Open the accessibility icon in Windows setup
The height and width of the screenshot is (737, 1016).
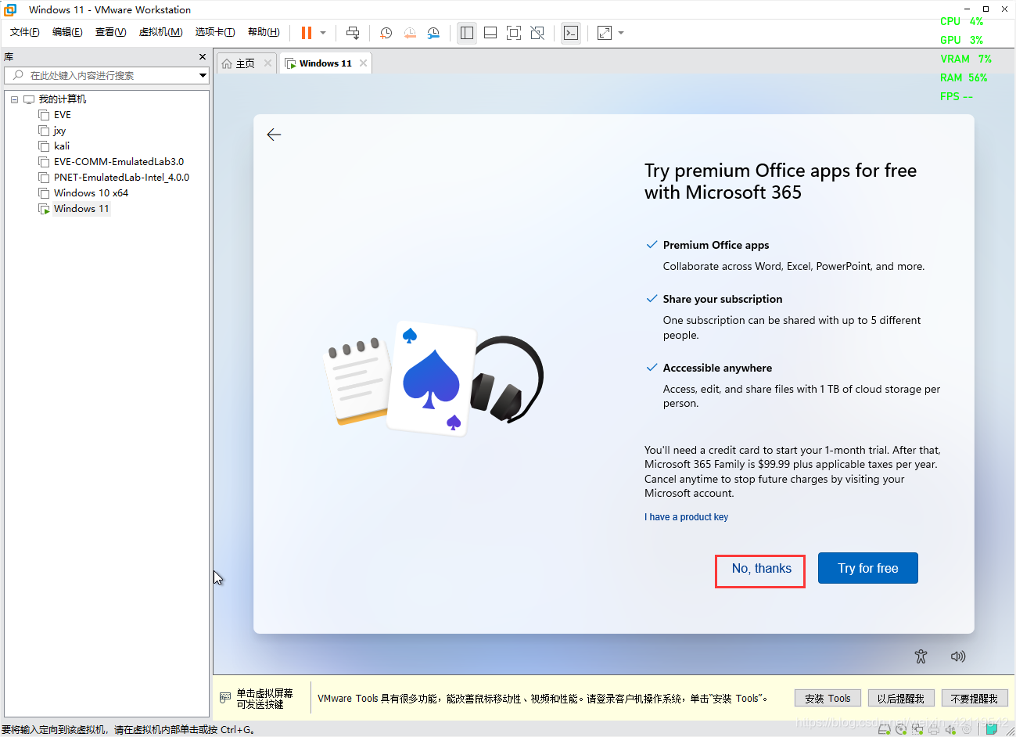921,656
